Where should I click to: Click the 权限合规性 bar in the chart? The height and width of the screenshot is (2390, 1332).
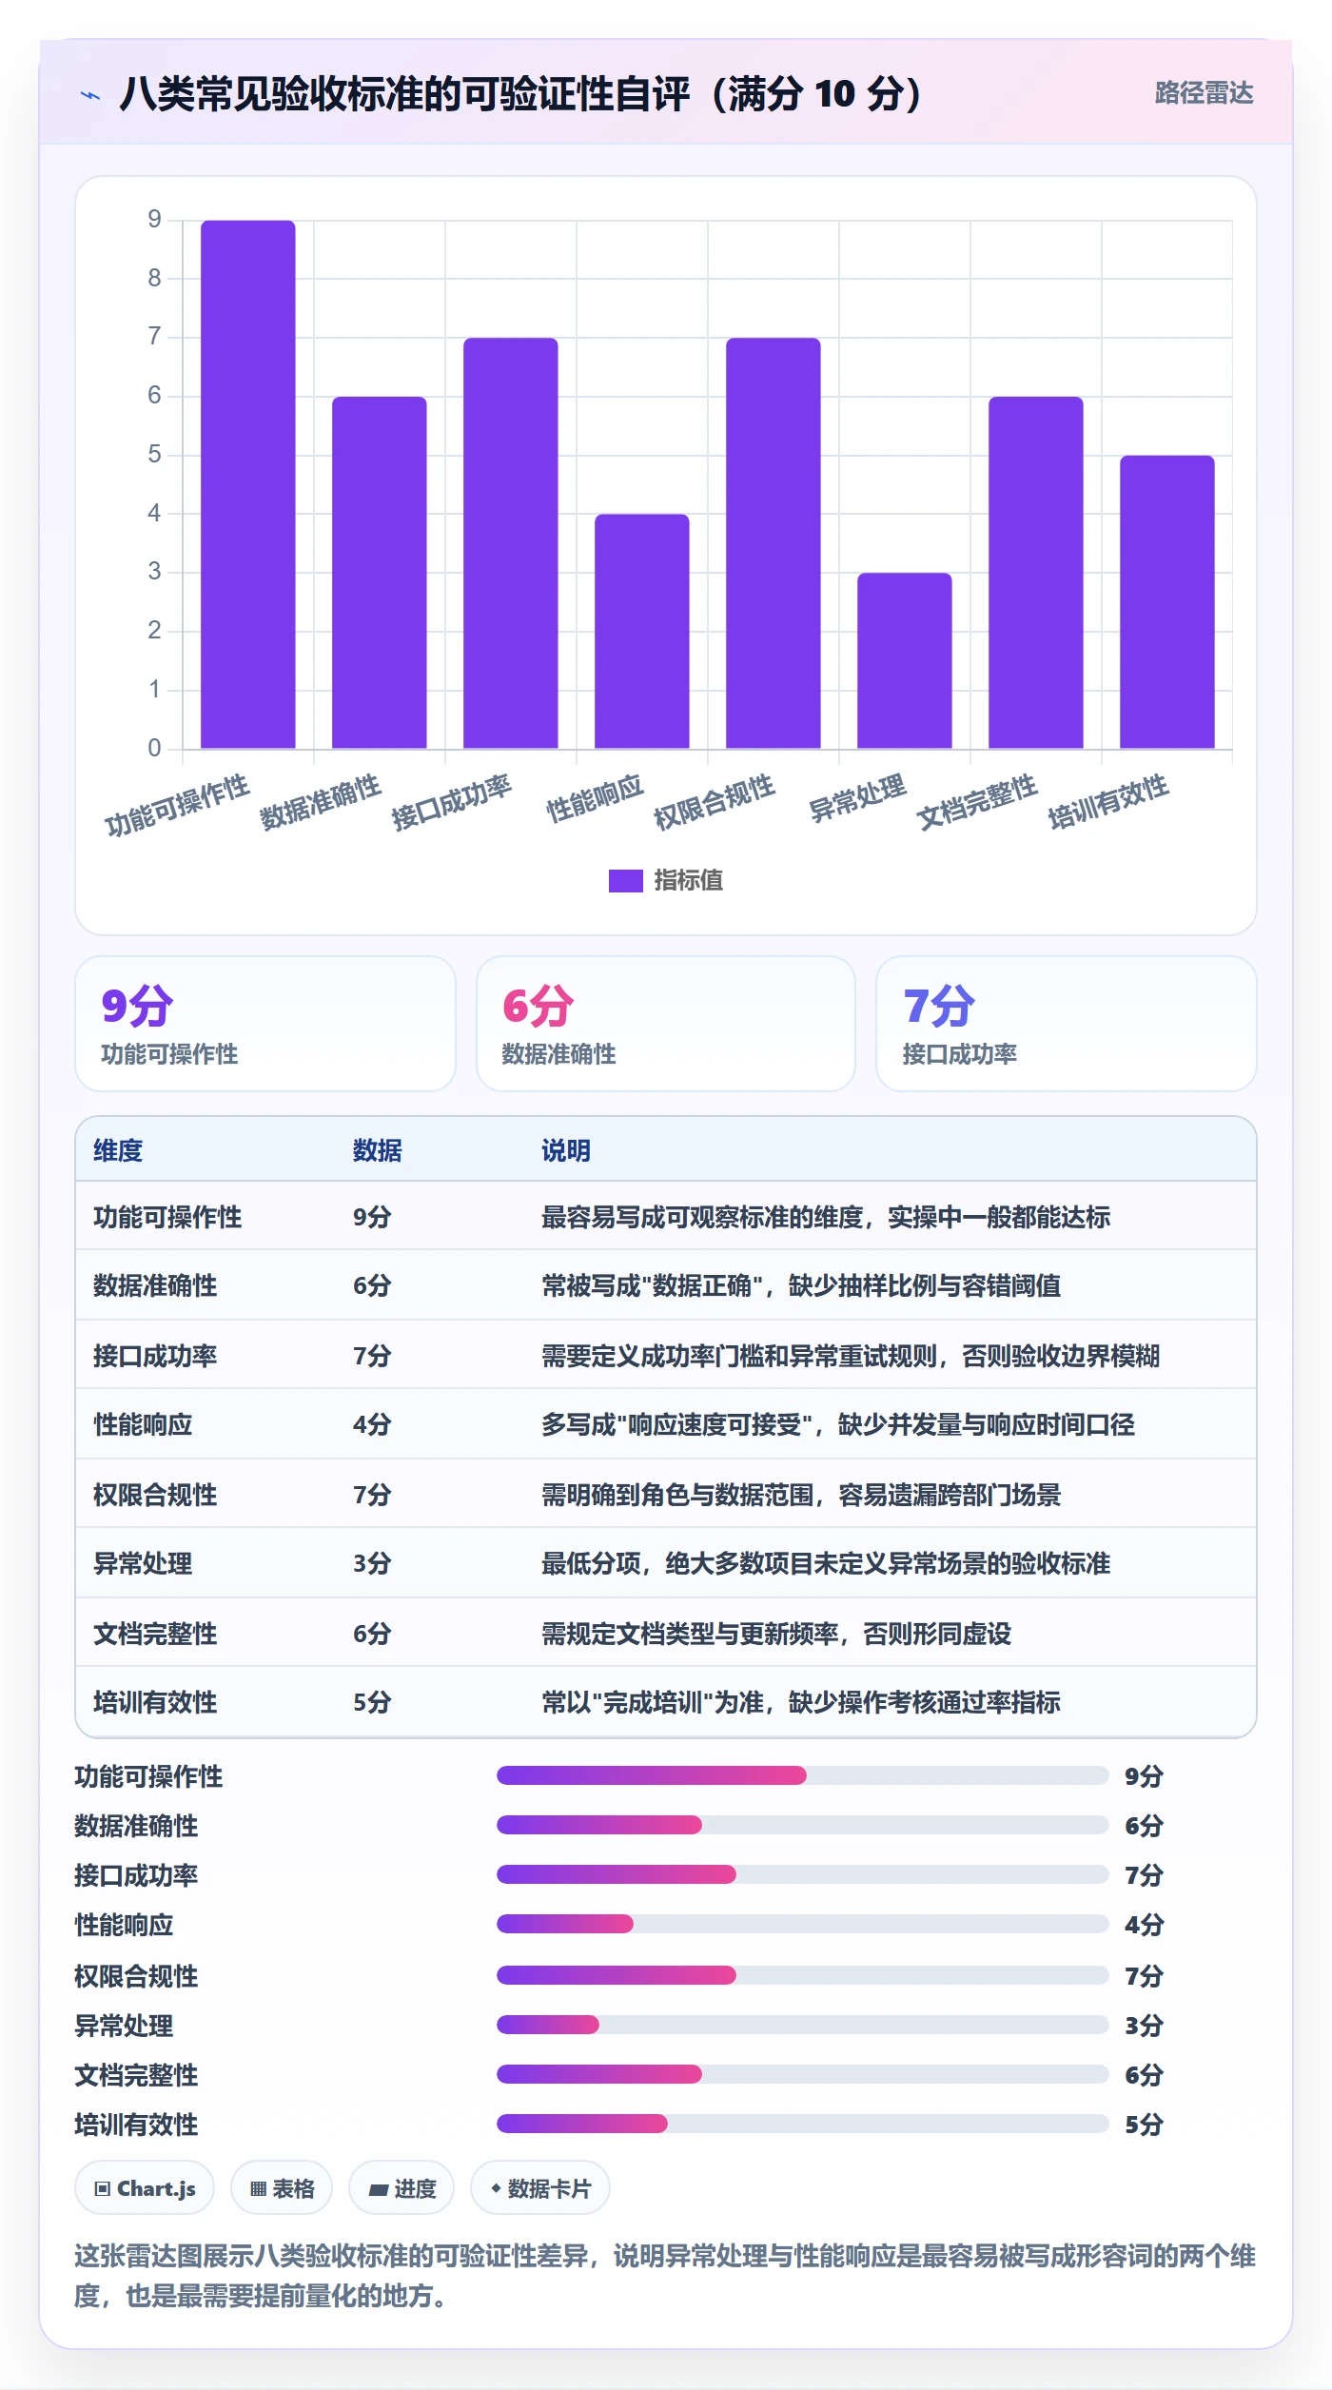tap(774, 543)
